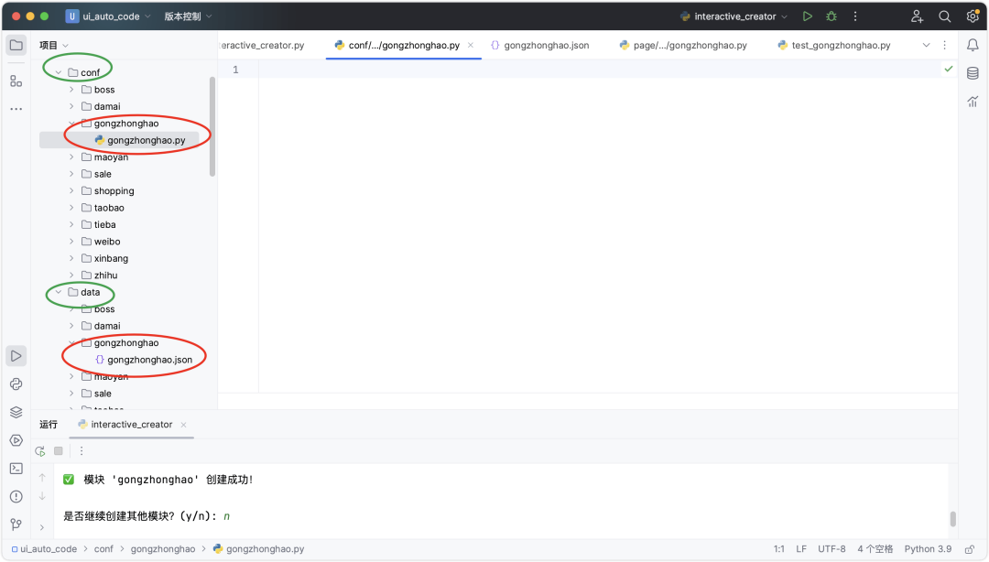Open indent setting 4 个空格
The width and height of the screenshot is (989, 562).
click(875, 549)
